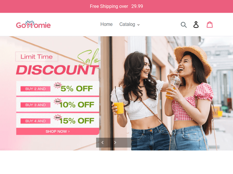
Task: Click the Limit Time boxed label
Action: (37, 57)
